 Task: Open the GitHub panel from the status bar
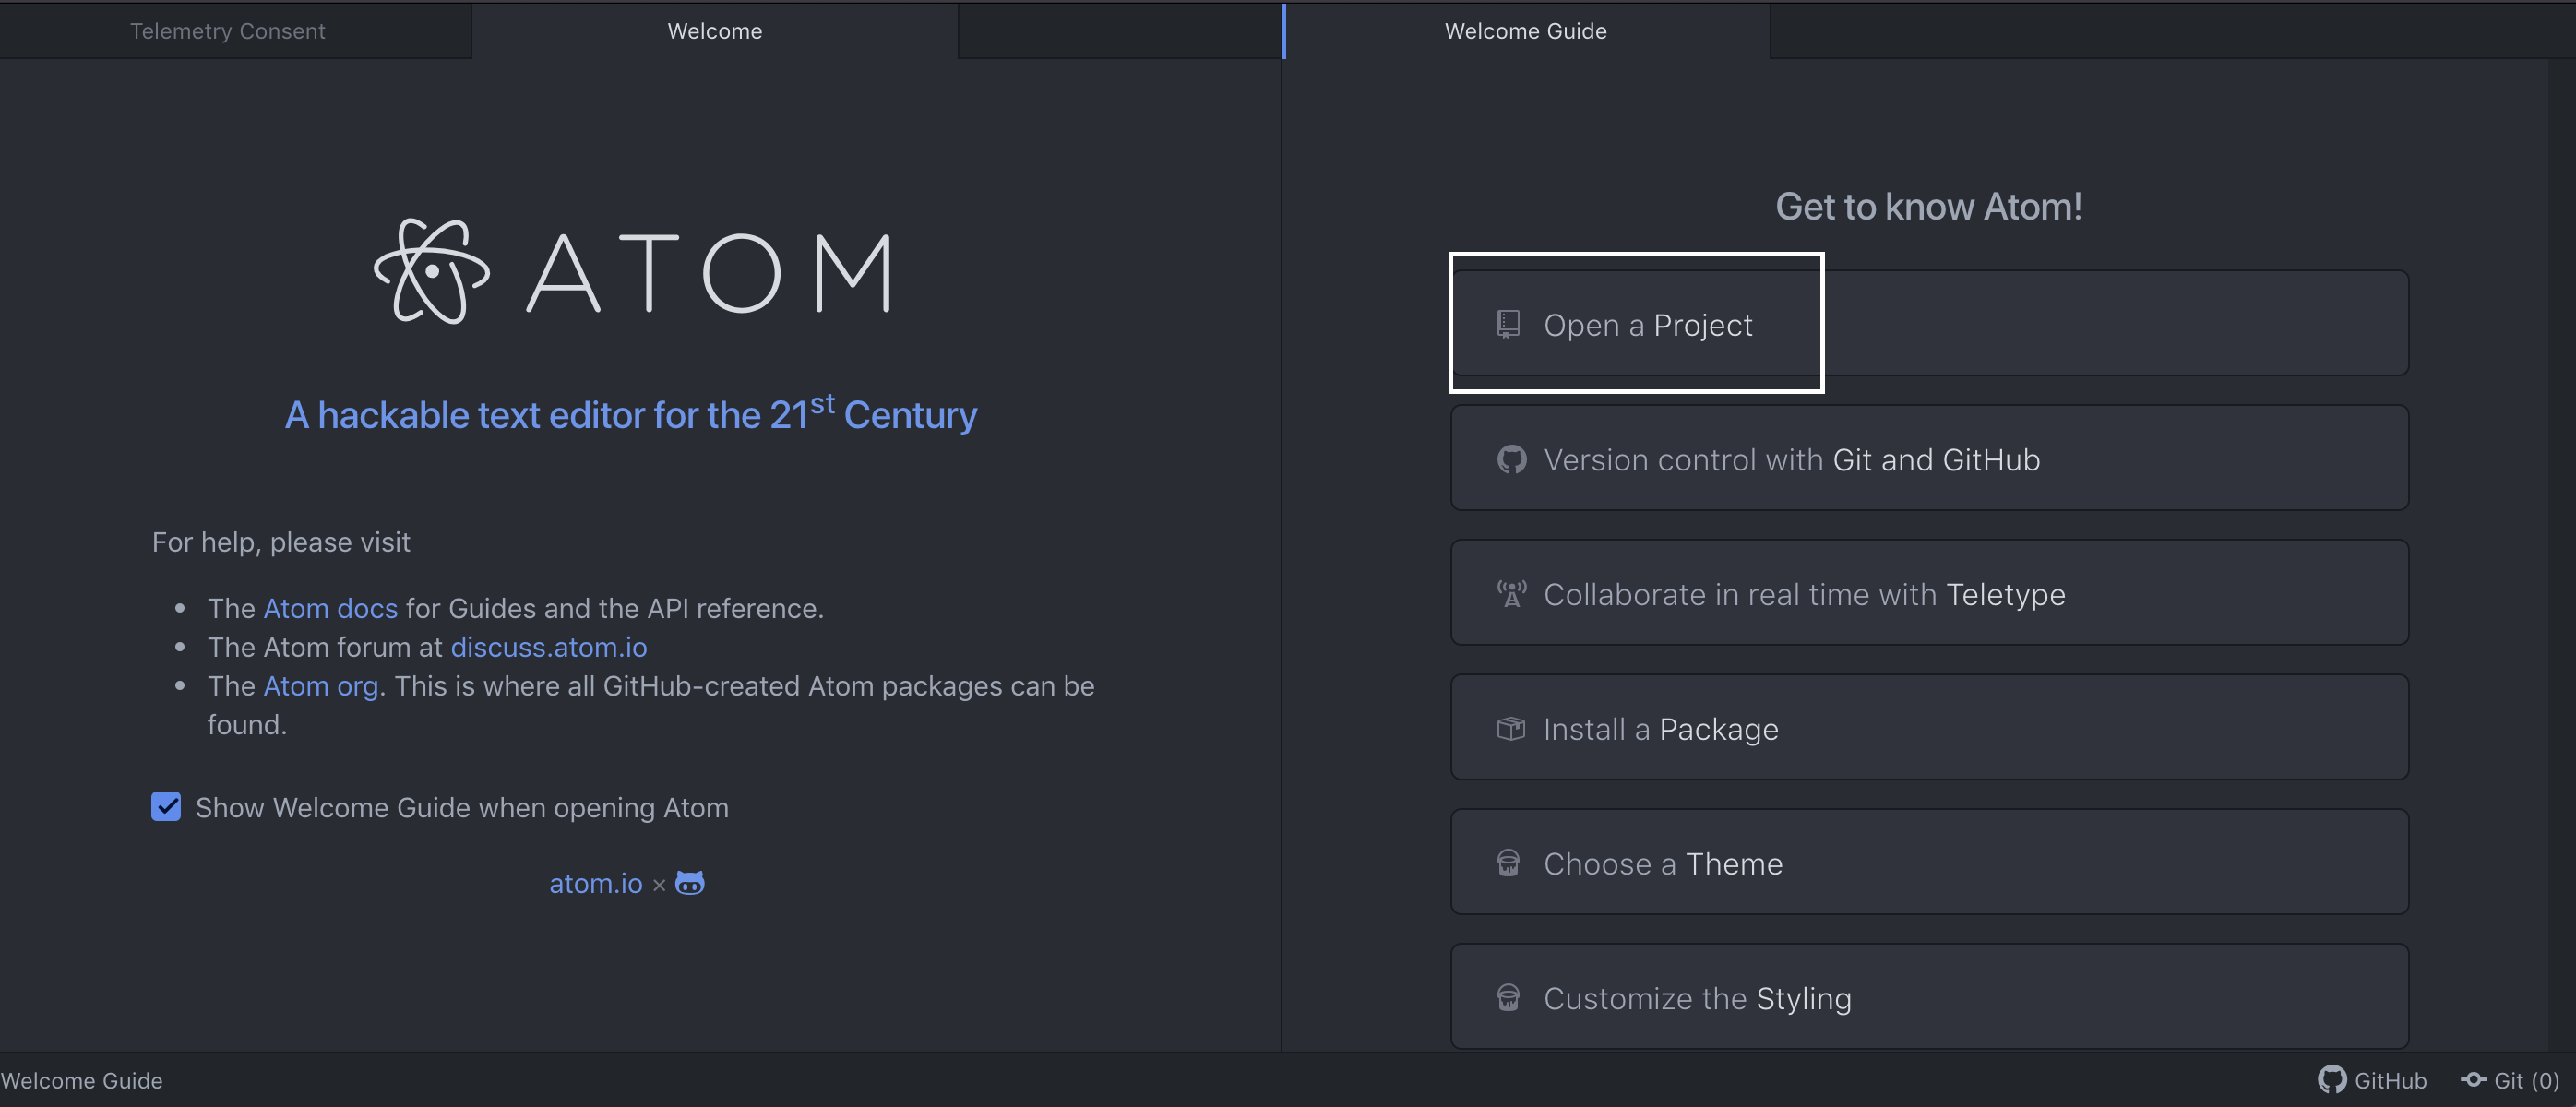[2372, 1080]
